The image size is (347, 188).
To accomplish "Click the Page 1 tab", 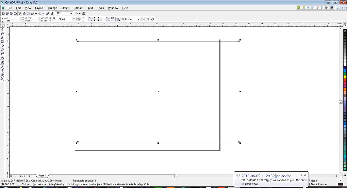I will [x=42, y=176].
